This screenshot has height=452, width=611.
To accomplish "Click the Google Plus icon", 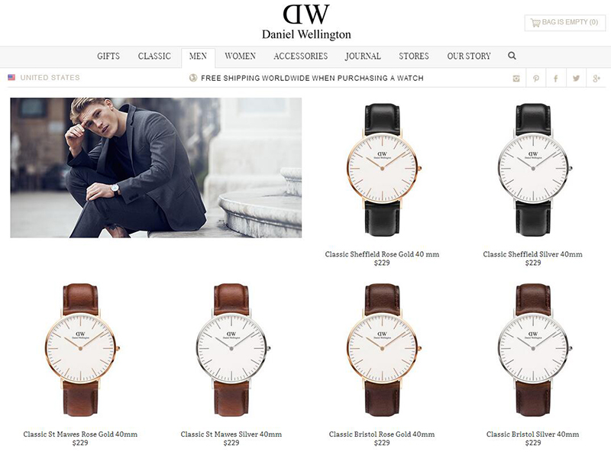I will (596, 79).
